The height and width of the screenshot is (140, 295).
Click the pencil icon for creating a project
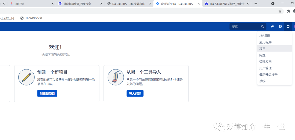click(26, 77)
